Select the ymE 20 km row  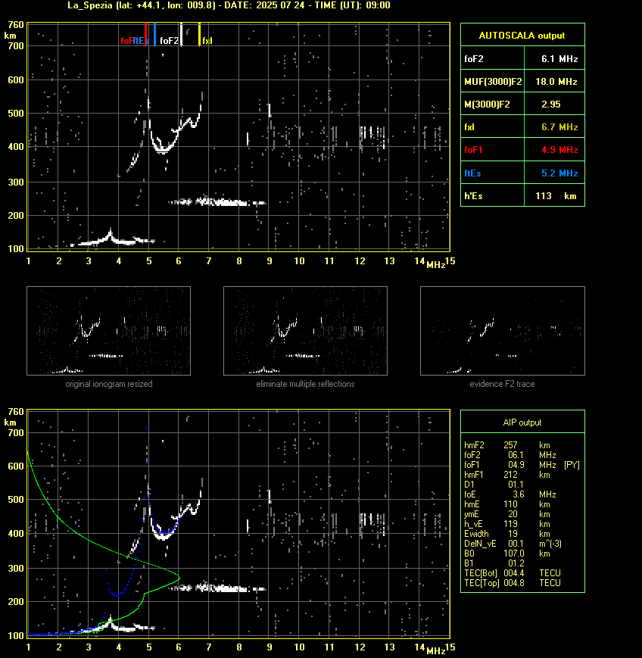[507, 514]
